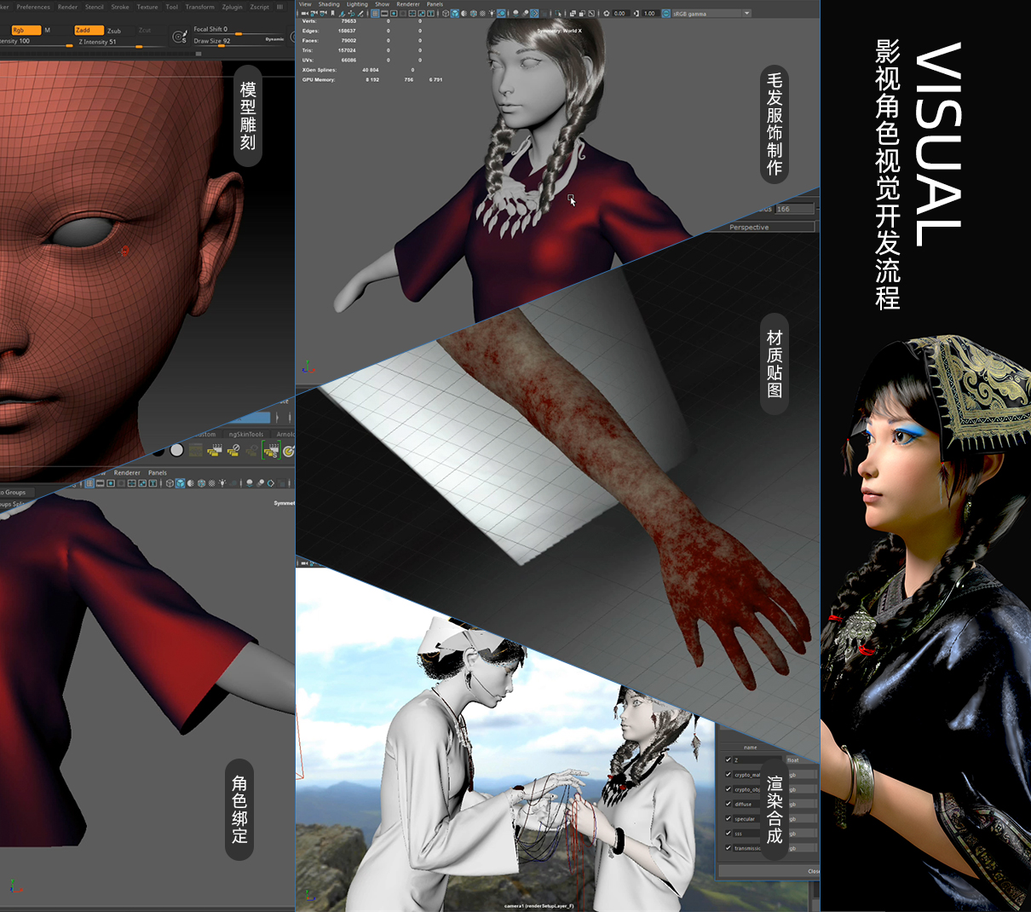Switch to Zsub sculpt mode
1031x912 pixels.
tap(114, 31)
